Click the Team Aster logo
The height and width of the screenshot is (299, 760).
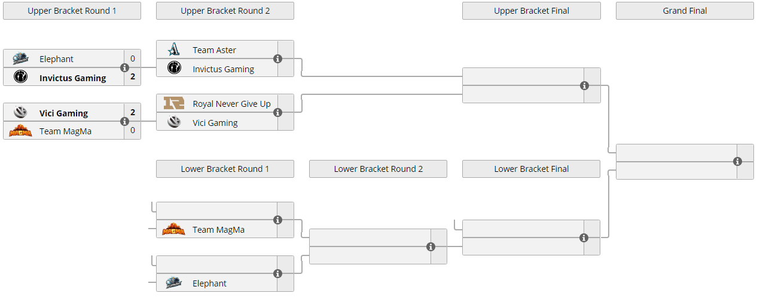[174, 50]
